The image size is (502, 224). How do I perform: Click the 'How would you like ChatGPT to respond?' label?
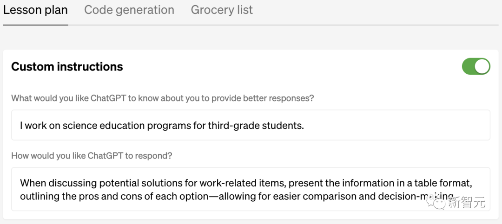click(92, 156)
